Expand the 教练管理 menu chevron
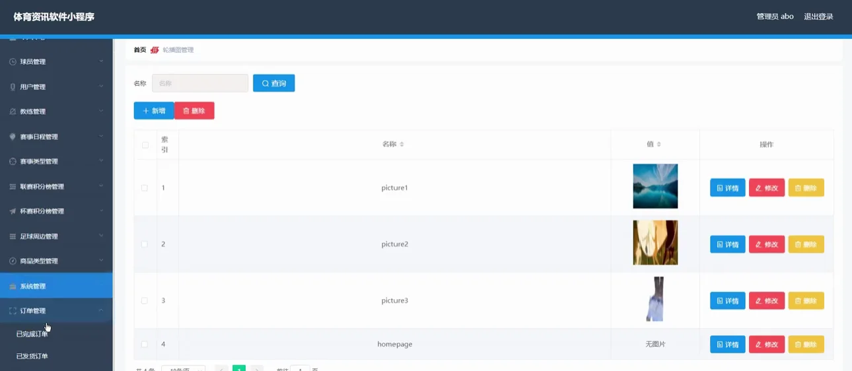 [101, 112]
